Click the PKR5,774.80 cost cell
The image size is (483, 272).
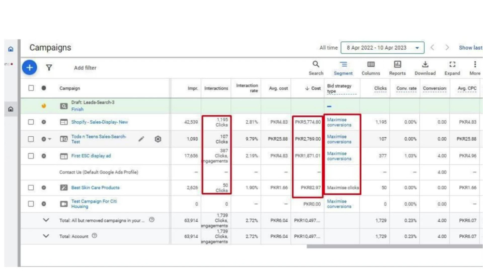307,122
